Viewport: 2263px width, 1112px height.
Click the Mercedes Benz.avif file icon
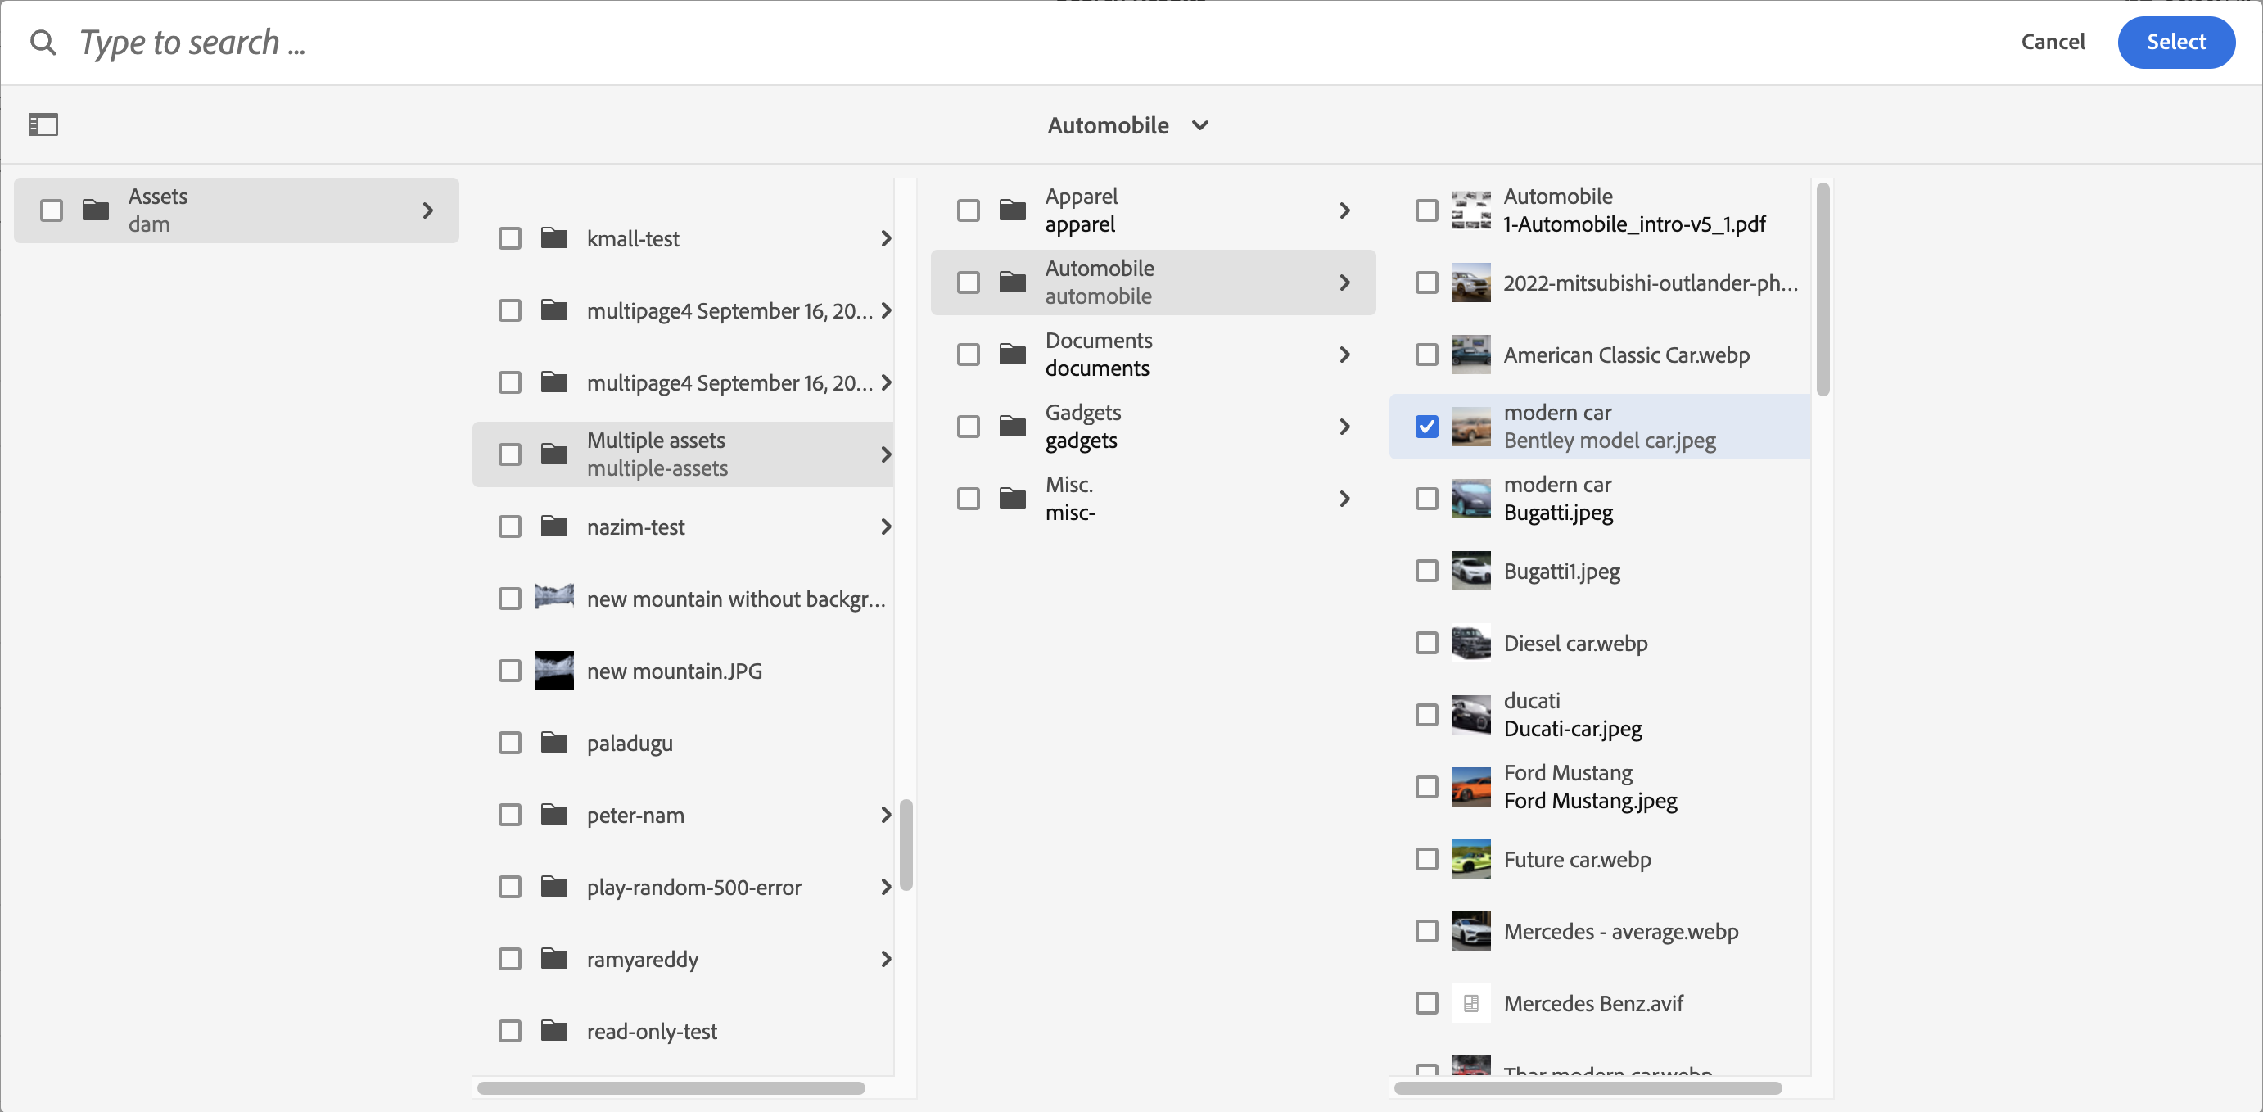click(x=1470, y=1003)
